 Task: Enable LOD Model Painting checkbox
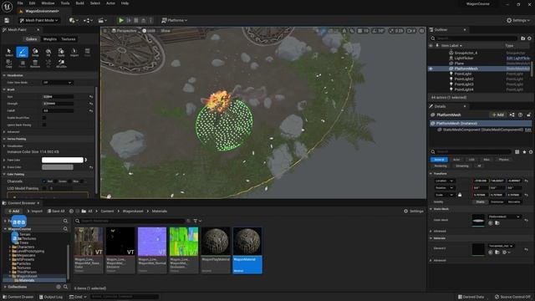[44, 188]
